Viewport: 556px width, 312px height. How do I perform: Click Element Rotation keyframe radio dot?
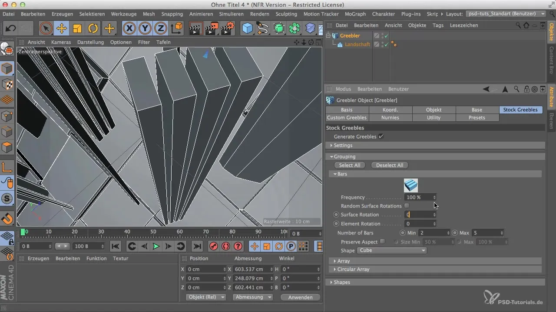[336, 224]
